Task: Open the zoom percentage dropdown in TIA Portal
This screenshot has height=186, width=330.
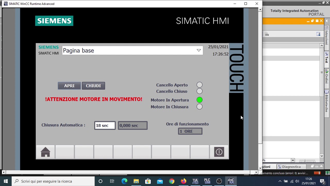Action: coord(293,160)
